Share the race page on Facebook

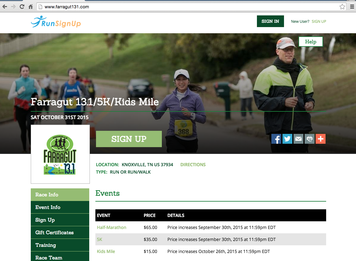(276, 139)
